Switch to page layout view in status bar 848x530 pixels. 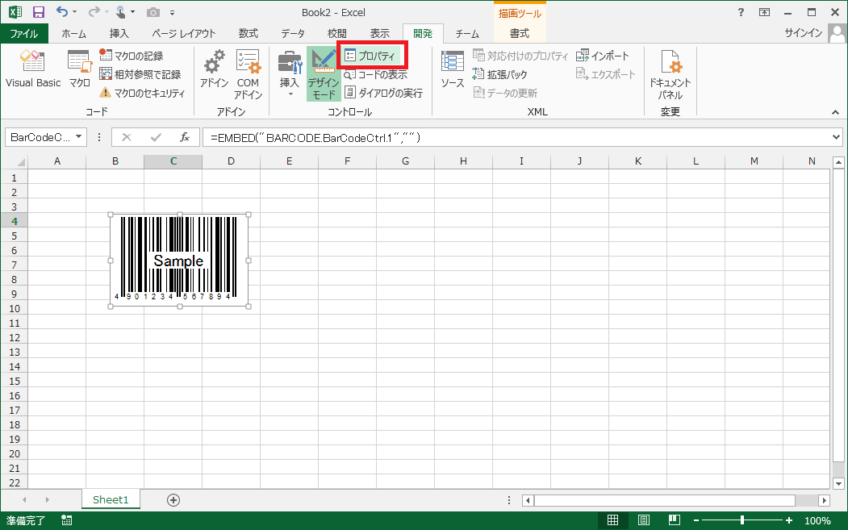[x=643, y=520]
